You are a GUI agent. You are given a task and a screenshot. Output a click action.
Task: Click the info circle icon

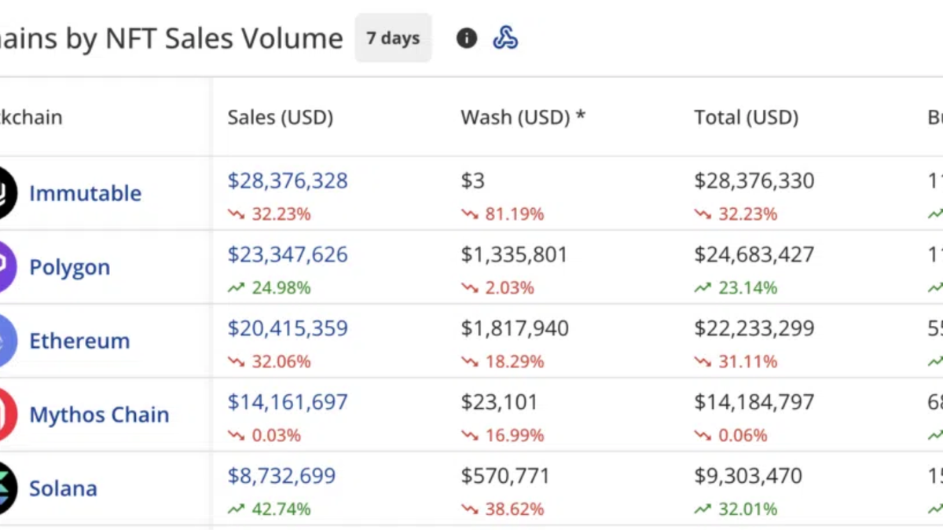pos(467,38)
